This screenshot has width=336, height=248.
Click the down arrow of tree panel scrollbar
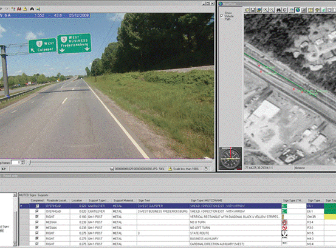(x=15, y=244)
